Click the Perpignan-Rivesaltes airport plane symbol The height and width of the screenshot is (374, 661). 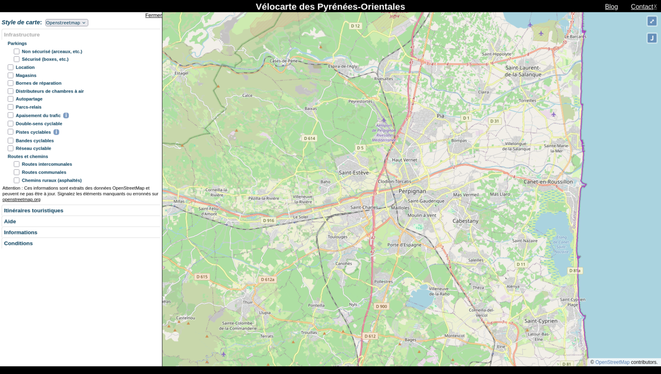tap(384, 120)
